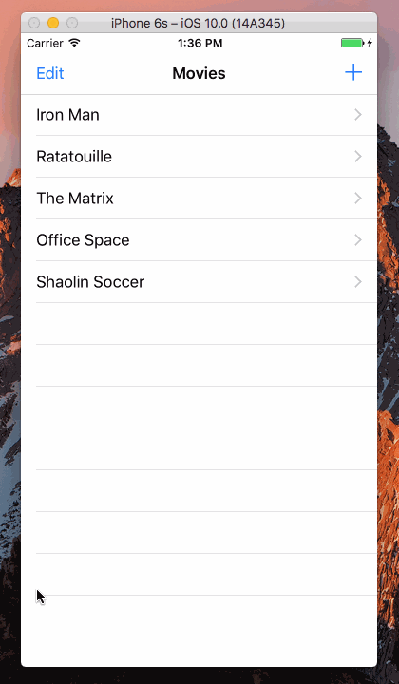Select the Ratatouille list entry
The width and height of the screenshot is (399, 684).
point(199,156)
